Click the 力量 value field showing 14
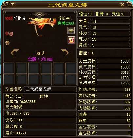 [x=110, y=21]
